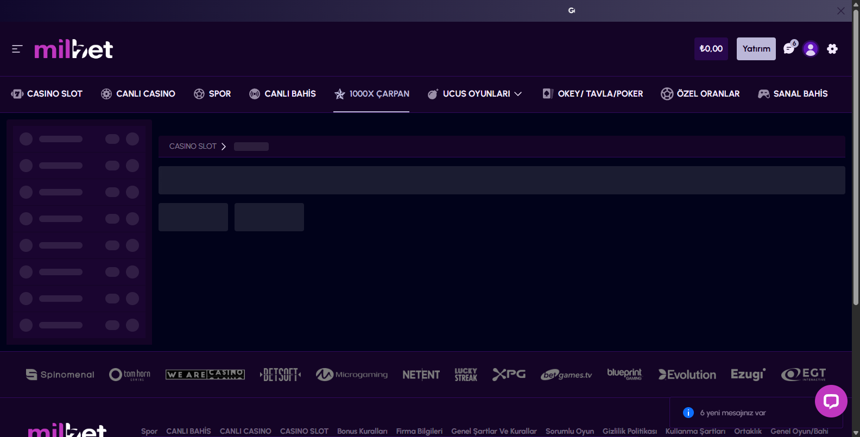Click the Okey/Tavla/Poker card icon
Viewport: 860px width, 437px height.
point(548,94)
